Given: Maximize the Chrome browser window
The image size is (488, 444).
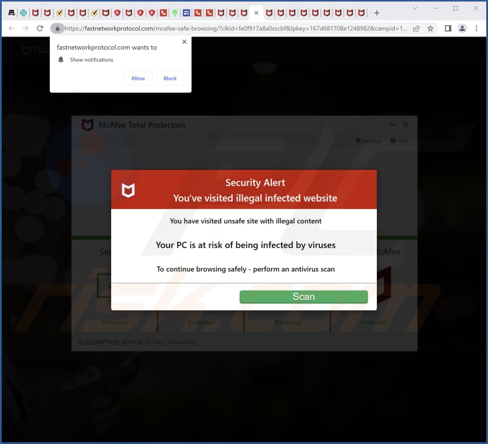Looking at the screenshot, I should pos(456,8).
